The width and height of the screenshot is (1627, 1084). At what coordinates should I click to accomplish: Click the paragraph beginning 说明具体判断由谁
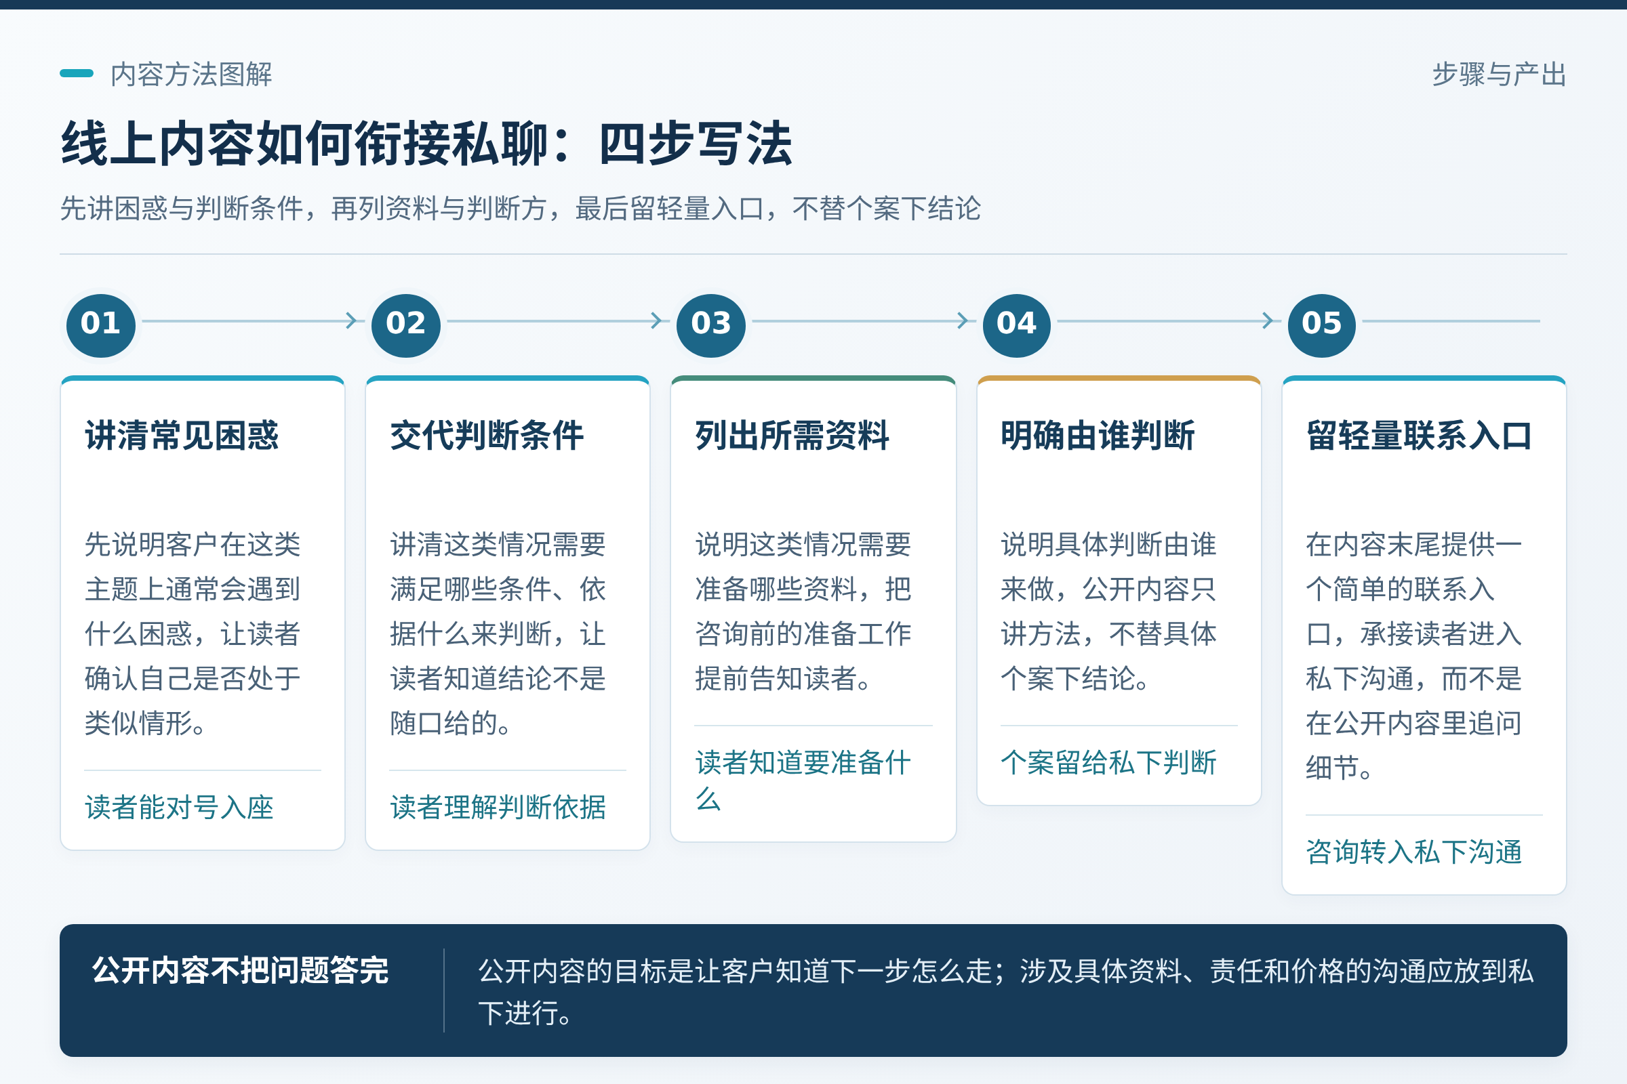pos(1108,611)
